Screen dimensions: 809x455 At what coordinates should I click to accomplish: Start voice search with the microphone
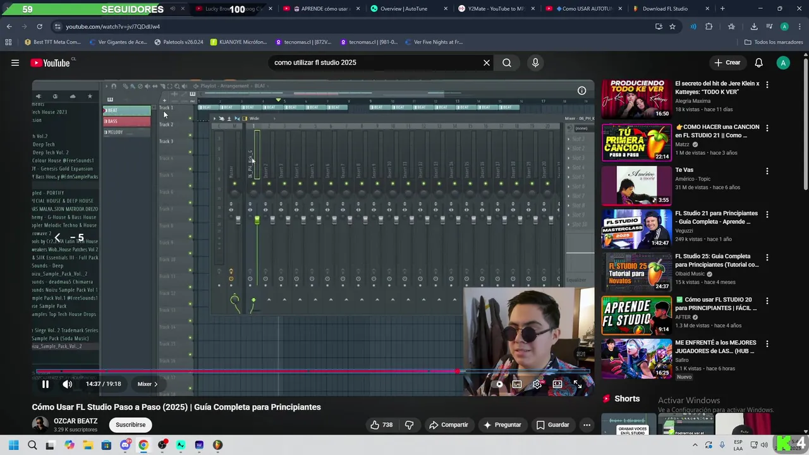pyautogui.click(x=535, y=63)
